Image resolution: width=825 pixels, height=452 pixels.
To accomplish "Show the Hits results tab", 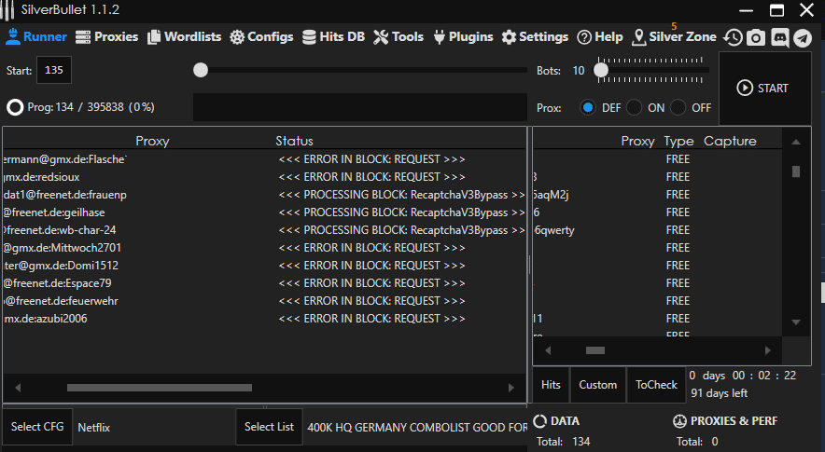I will tap(551, 385).
